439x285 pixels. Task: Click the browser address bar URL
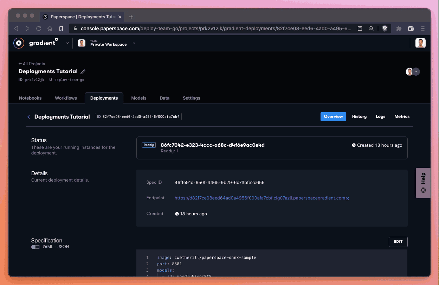216,28
